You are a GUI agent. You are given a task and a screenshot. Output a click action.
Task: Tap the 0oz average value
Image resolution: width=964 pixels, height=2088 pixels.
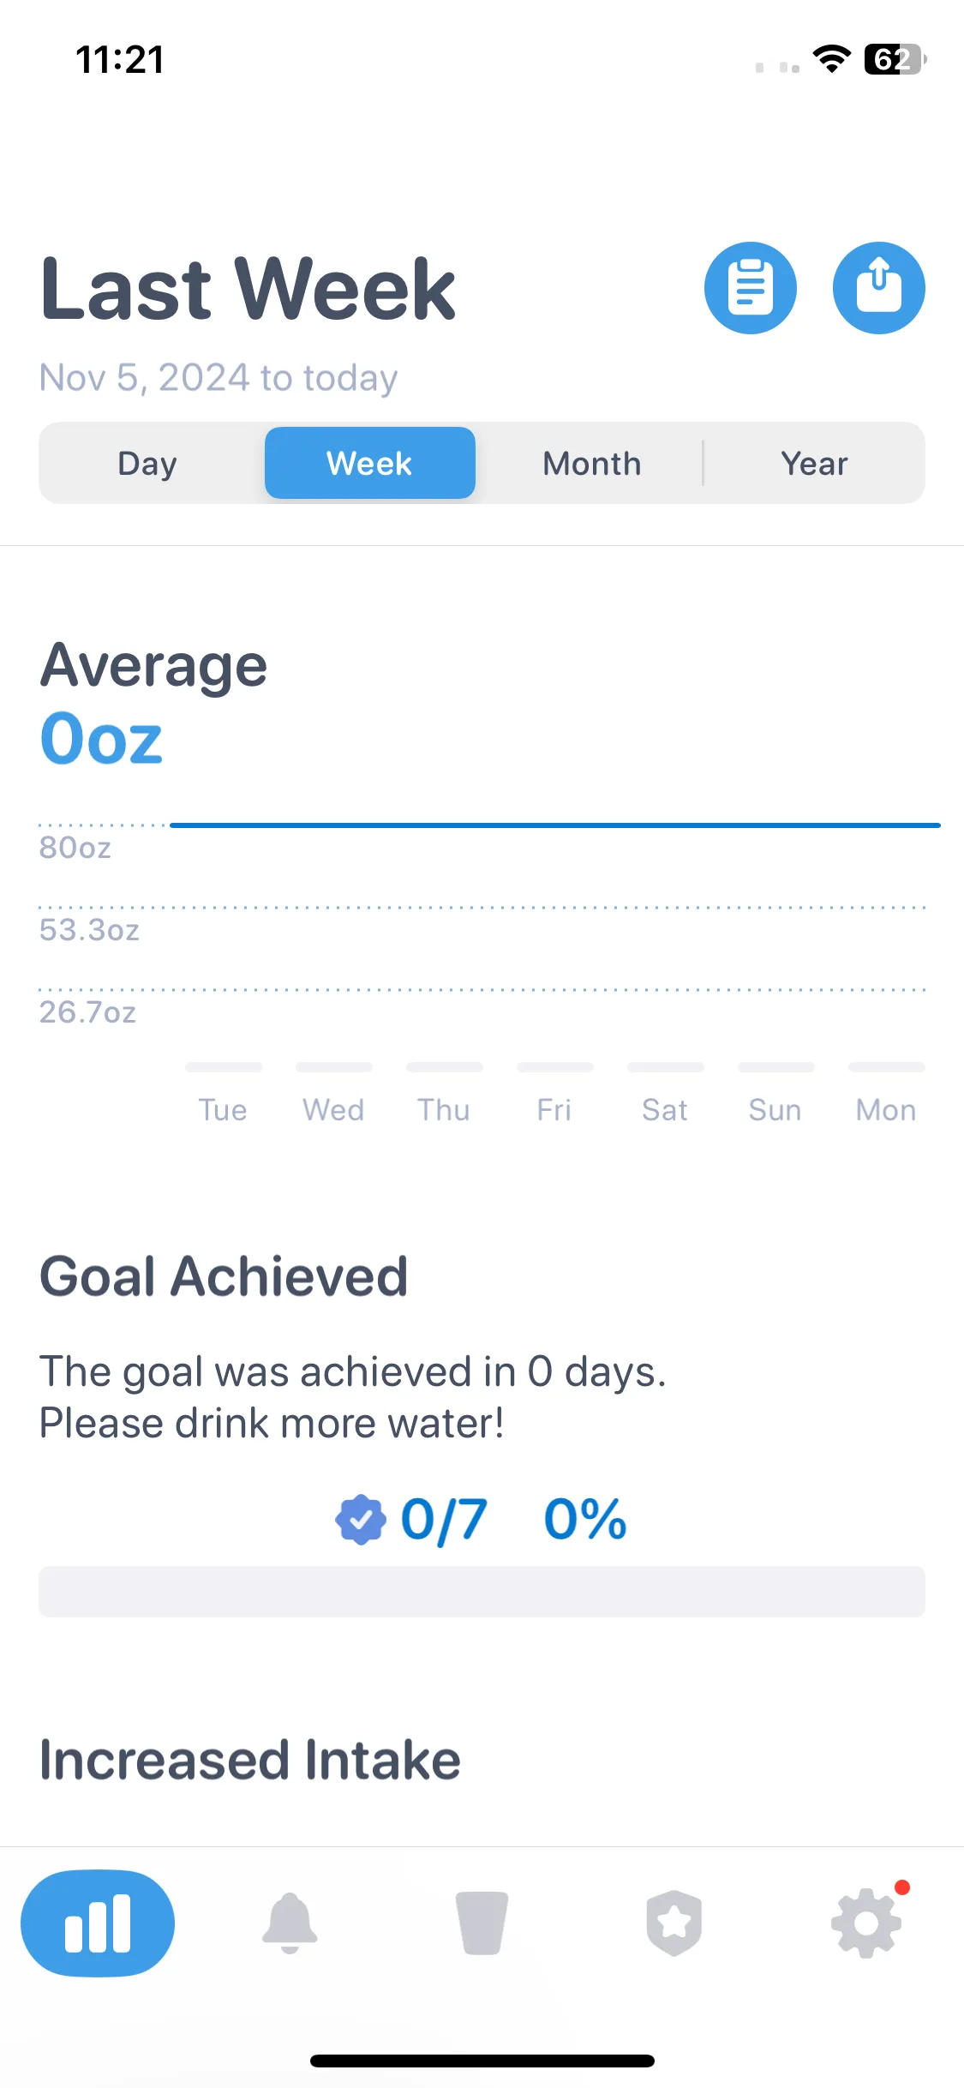pos(101,739)
